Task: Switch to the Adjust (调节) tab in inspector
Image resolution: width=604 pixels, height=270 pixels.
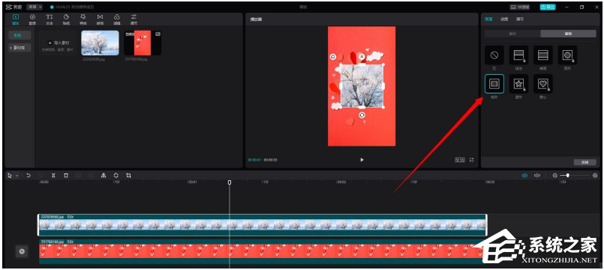Action: [x=520, y=19]
